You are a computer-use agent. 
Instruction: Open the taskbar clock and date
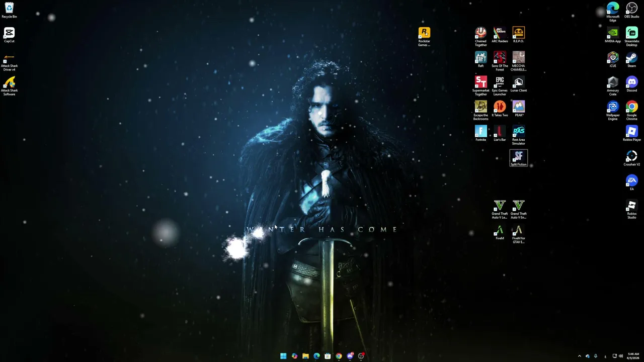click(633, 356)
